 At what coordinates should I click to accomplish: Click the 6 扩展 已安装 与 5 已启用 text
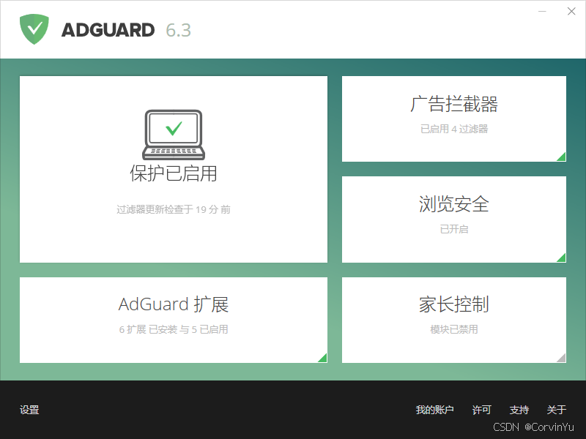pyautogui.click(x=174, y=330)
